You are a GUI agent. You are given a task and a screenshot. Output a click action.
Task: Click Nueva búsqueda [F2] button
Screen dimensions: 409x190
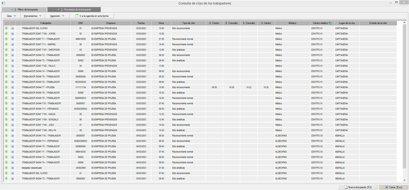(x=358, y=187)
